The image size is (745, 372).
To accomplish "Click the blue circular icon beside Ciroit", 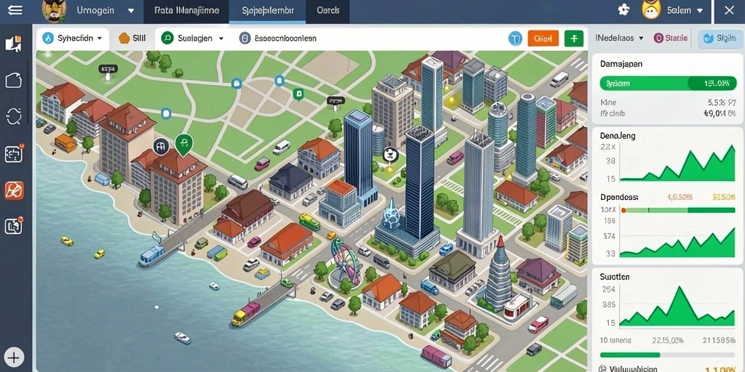I will [x=515, y=39].
